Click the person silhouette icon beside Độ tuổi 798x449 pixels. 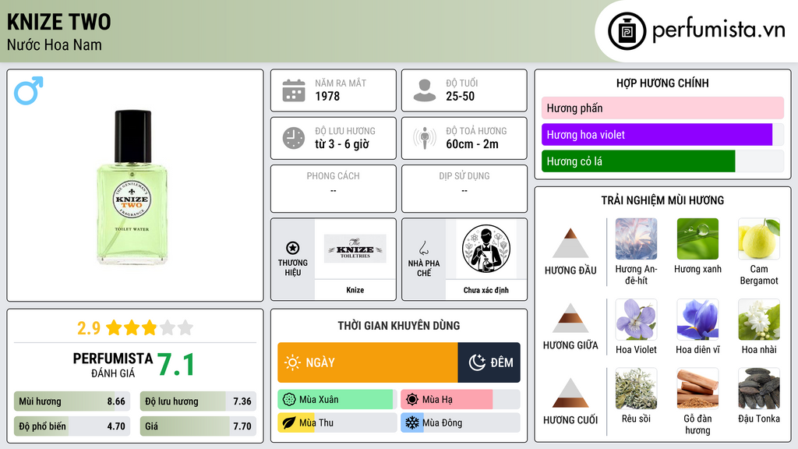(x=425, y=90)
